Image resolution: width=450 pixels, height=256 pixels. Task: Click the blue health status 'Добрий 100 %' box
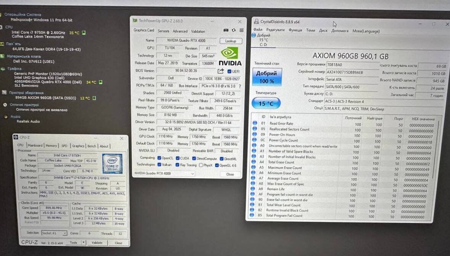(x=267, y=77)
